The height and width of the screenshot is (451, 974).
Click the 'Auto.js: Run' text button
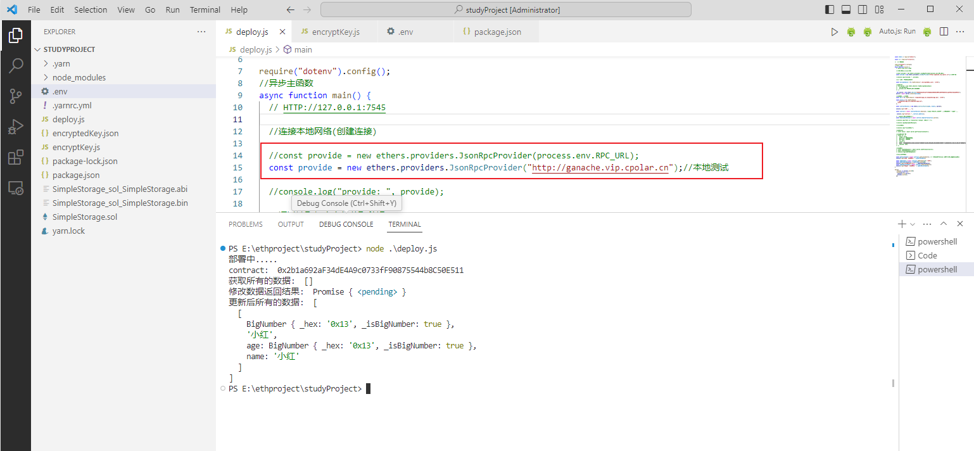(x=897, y=32)
